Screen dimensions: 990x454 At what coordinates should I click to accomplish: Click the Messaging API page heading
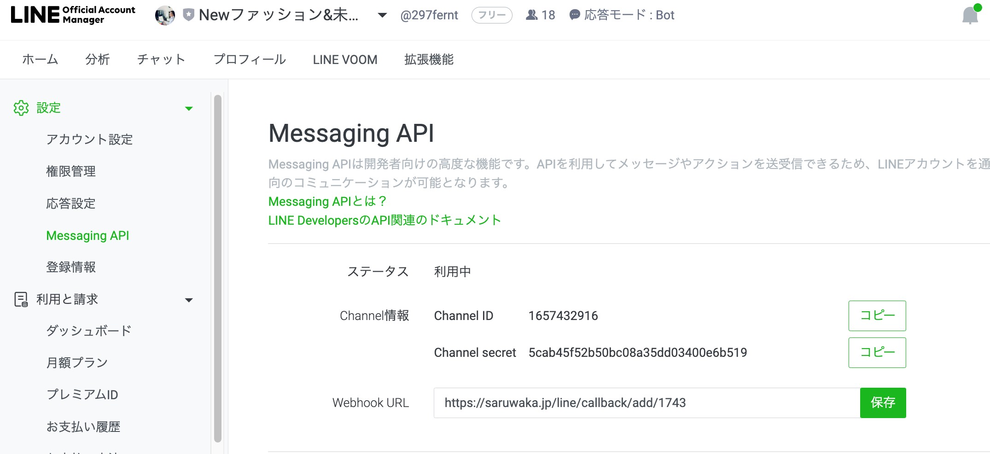point(351,134)
